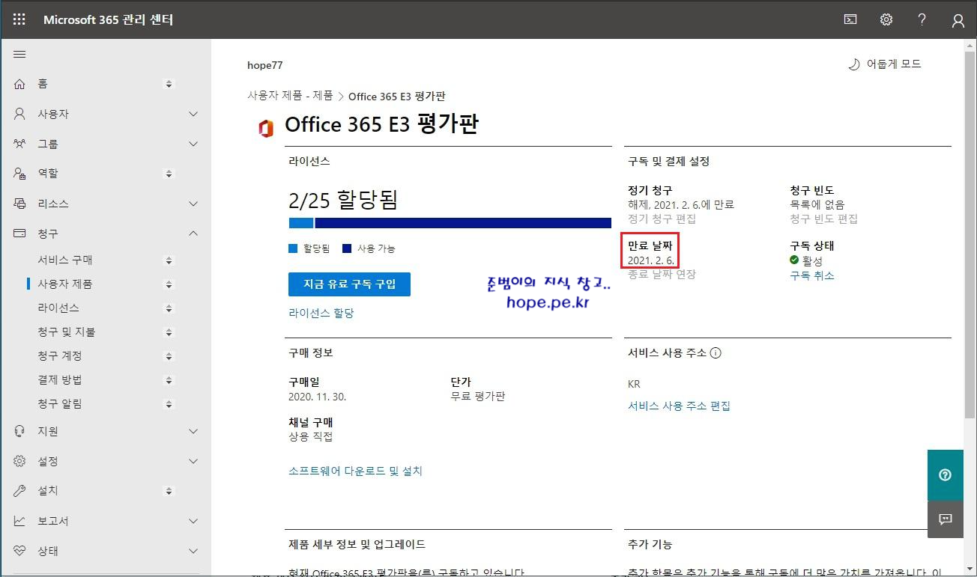
Task: Click the 청구 빈도 편집 link
Action: (823, 219)
